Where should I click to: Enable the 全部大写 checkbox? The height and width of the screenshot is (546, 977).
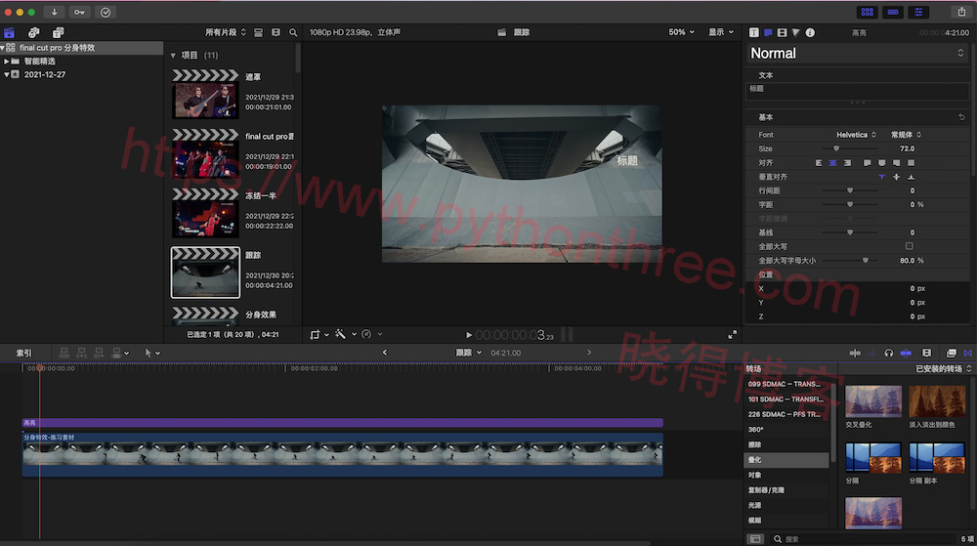coord(910,246)
